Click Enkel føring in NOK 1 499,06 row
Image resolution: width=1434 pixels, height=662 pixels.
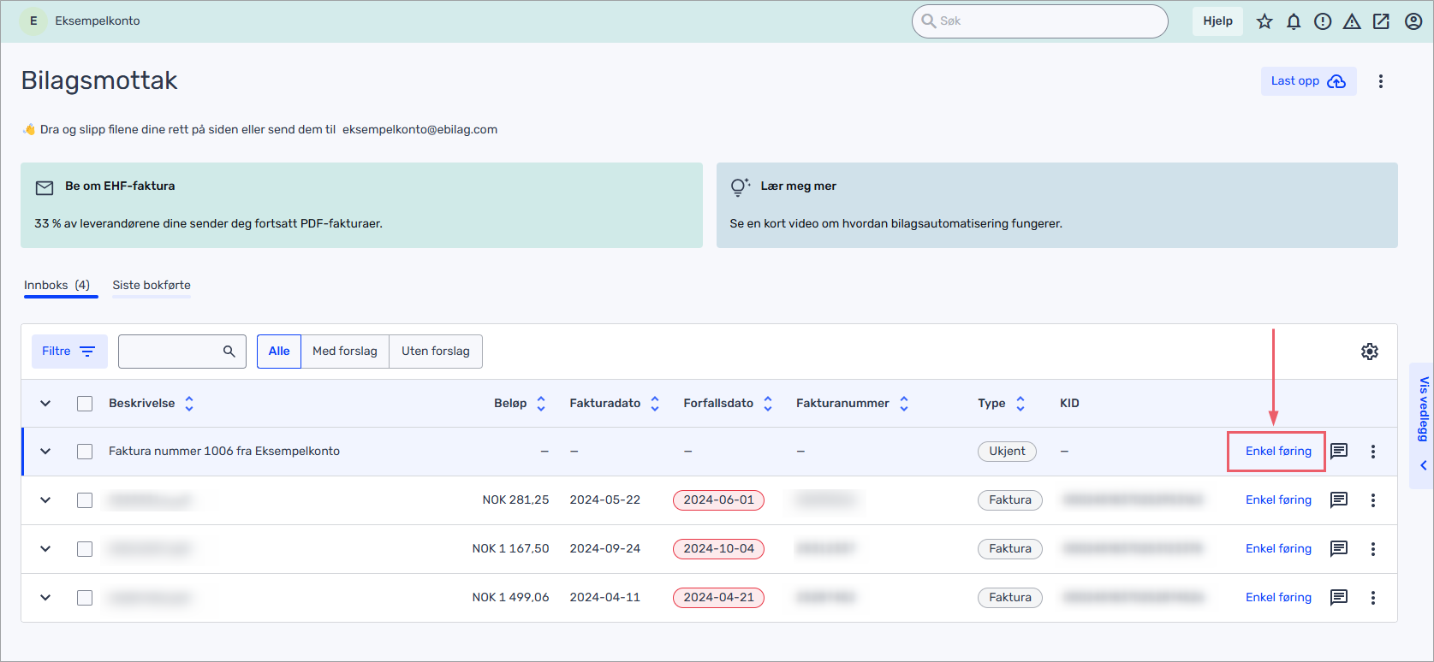click(1278, 597)
